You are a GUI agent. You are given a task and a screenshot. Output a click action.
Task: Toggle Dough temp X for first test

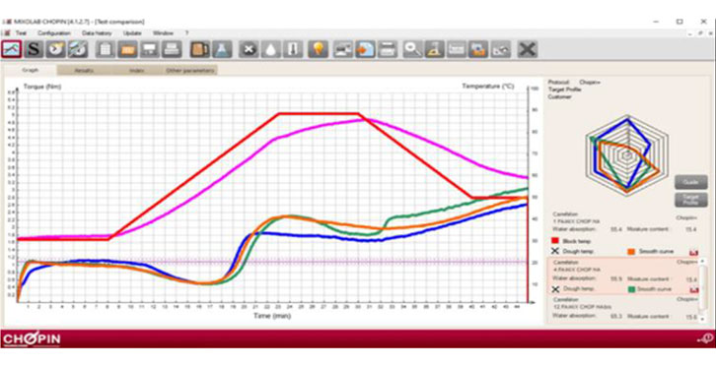[x=555, y=251]
